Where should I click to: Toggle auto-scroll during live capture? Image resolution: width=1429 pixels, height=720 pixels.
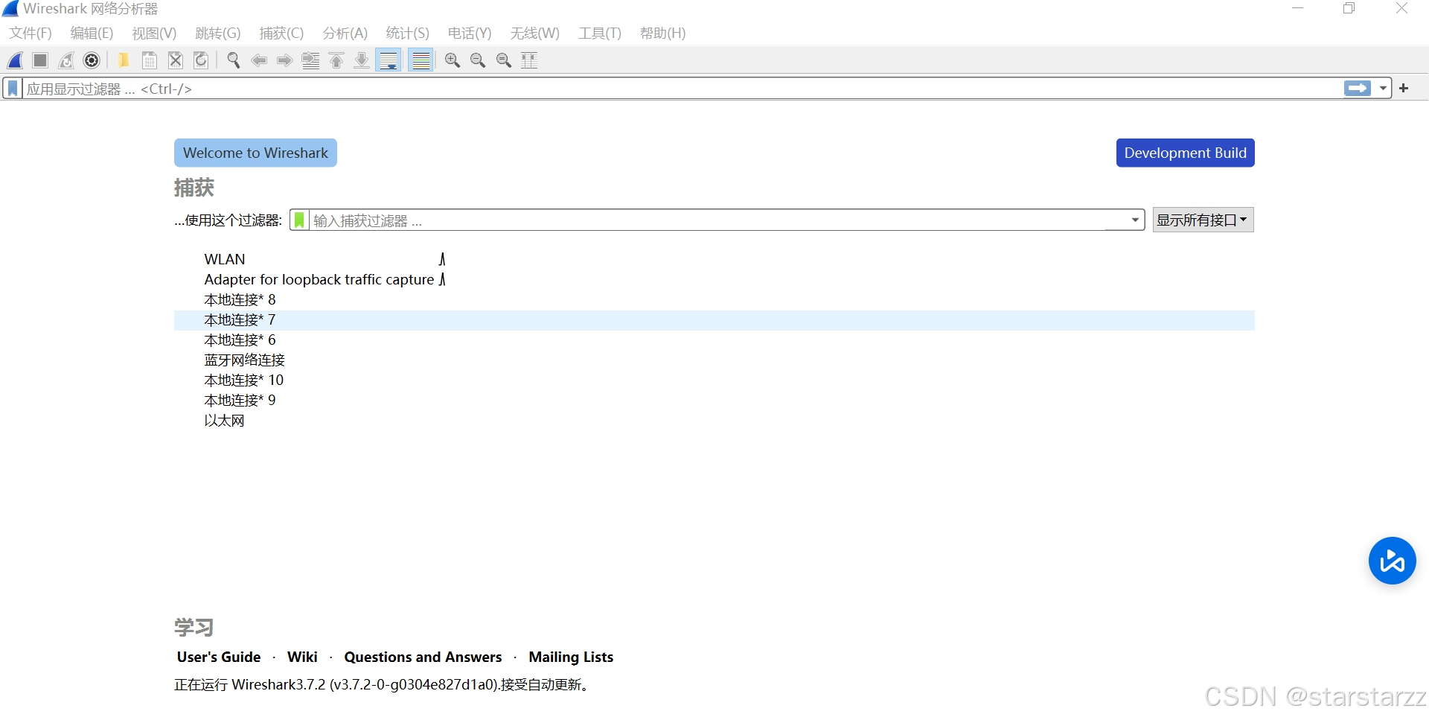click(389, 60)
